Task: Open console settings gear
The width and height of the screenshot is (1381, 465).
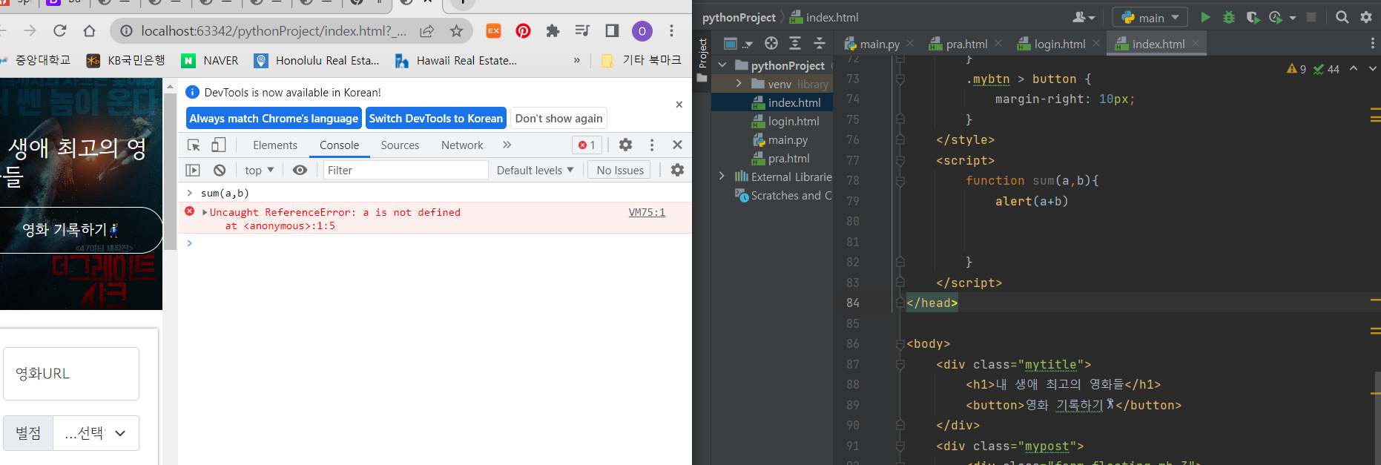Action: (x=677, y=170)
